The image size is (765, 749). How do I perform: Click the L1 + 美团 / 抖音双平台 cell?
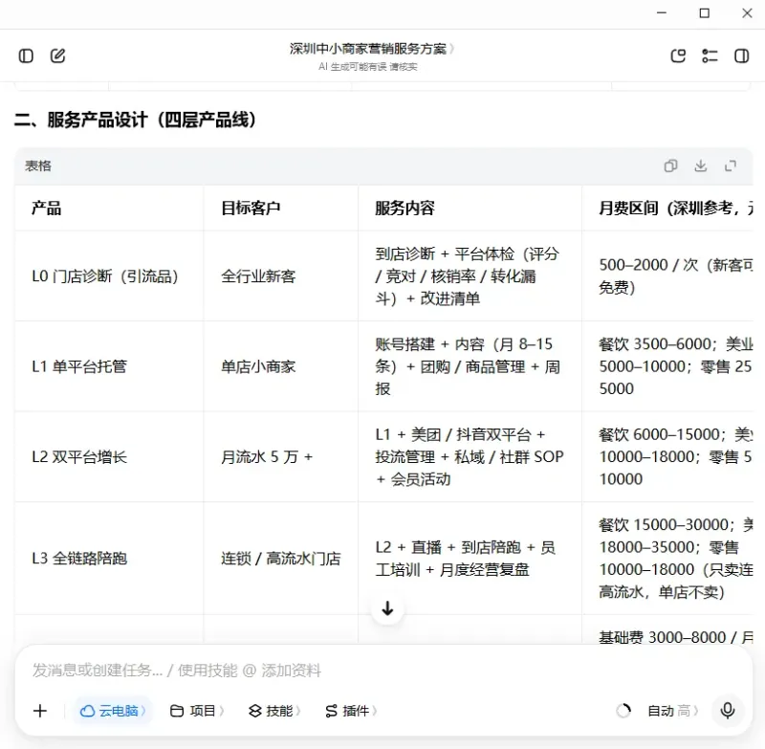pos(470,456)
